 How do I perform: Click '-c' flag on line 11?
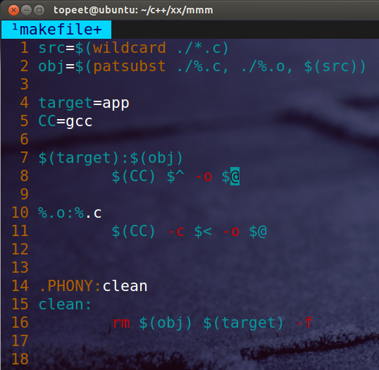176,232
